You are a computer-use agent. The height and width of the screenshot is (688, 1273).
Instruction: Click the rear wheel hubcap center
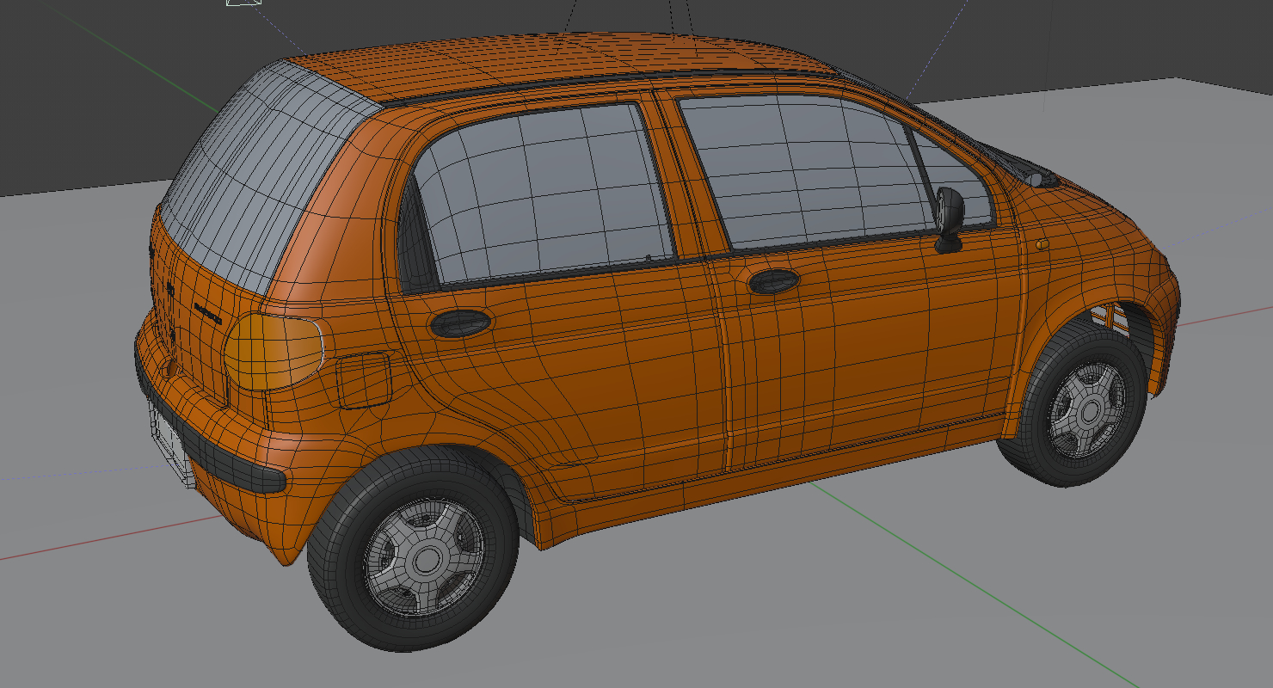pos(427,559)
